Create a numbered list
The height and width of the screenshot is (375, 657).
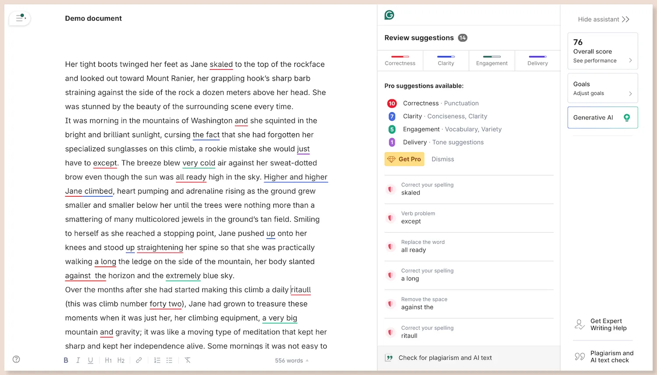tap(157, 360)
